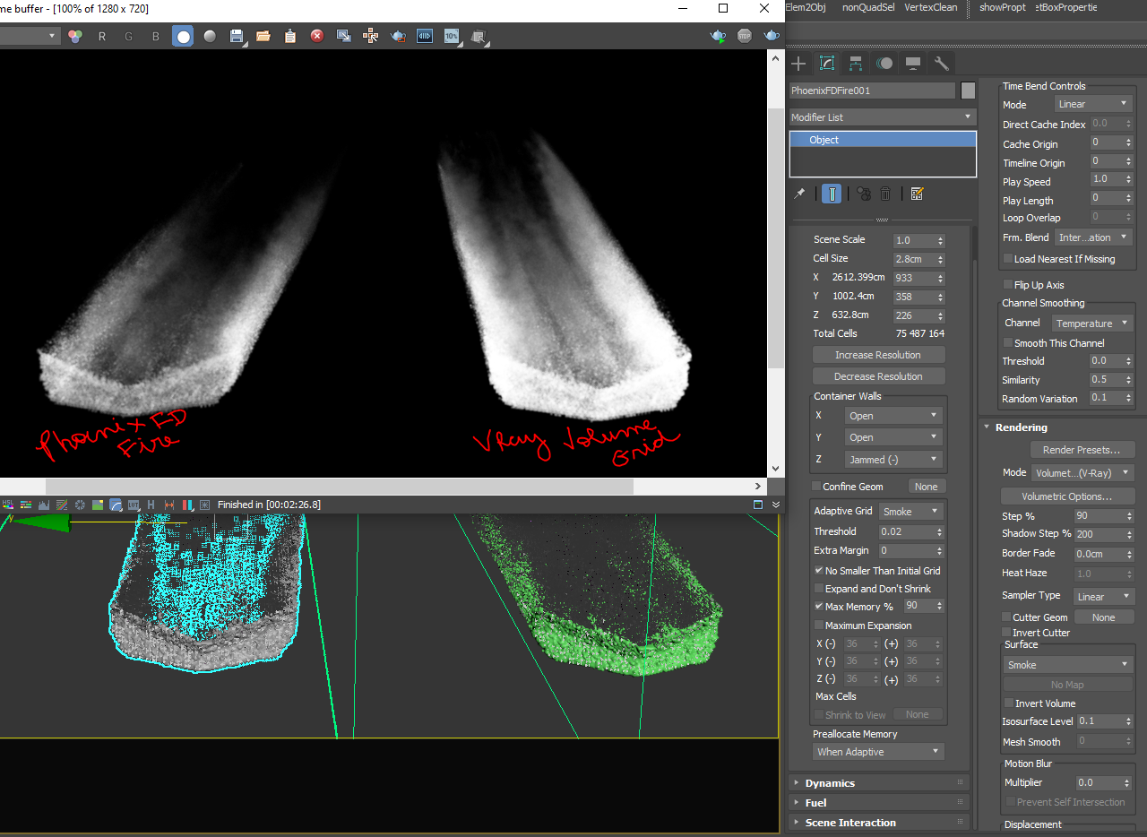Collapse the Rendering rollout
This screenshot has height=837, width=1147.
(x=1063, y=427)
